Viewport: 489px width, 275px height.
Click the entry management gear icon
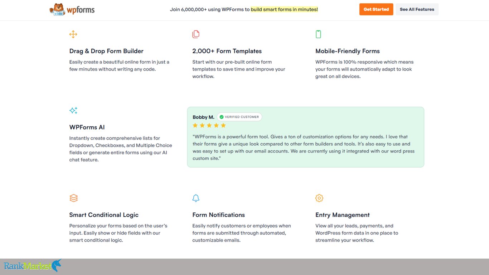click(319, 198)
